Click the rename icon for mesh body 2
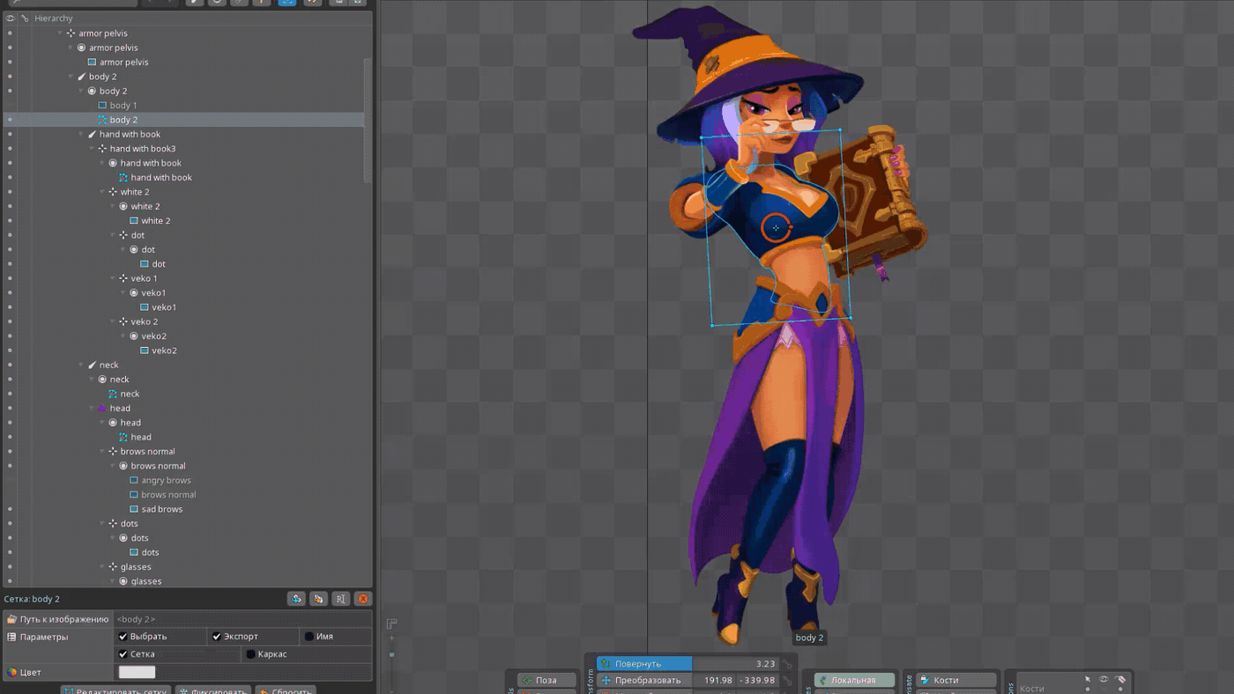The width and height of the screenshot is (1234, 694). (x=340, y=599)
